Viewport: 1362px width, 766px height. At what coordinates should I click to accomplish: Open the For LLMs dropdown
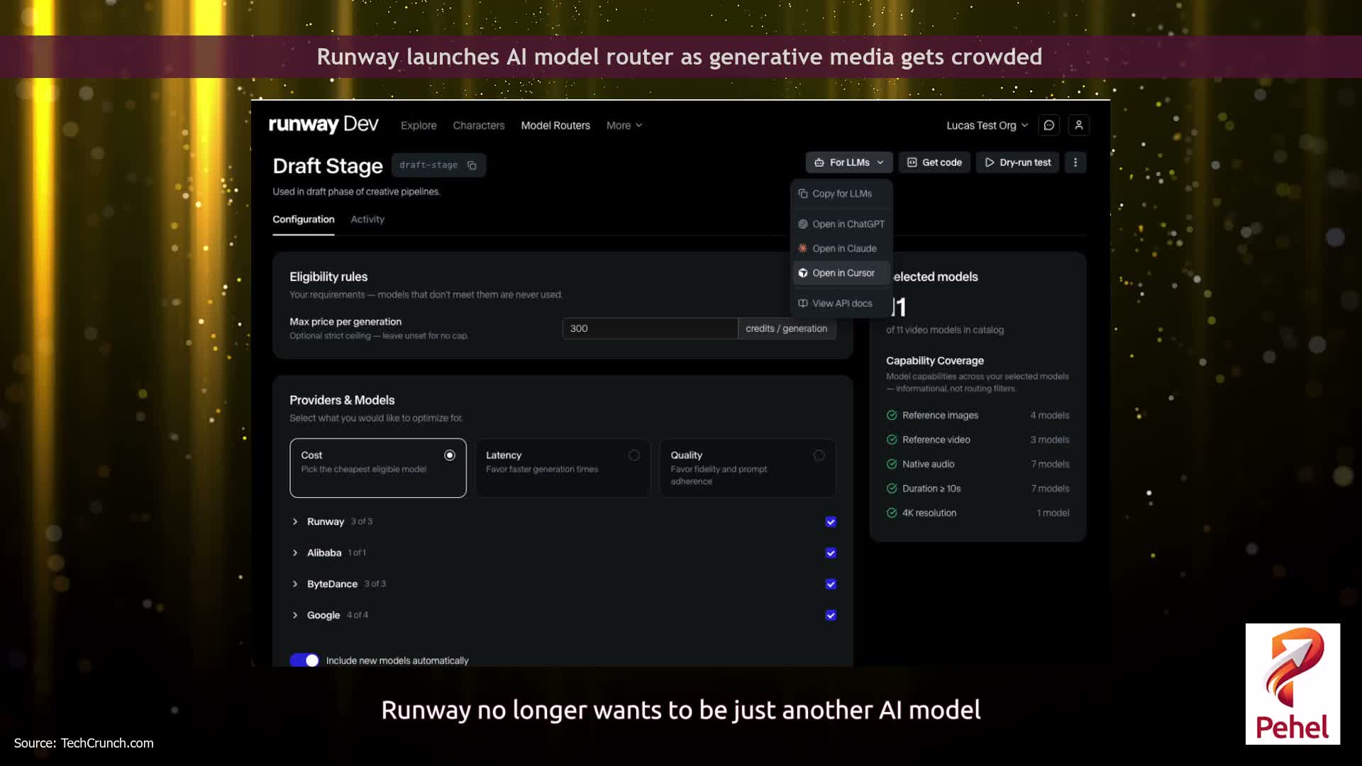click(x=848, y=162)
